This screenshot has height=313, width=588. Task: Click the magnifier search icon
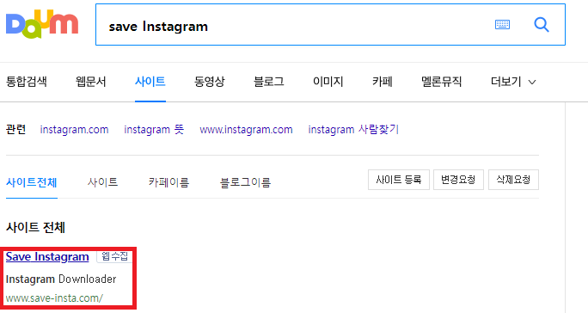(x=542, y=25)
